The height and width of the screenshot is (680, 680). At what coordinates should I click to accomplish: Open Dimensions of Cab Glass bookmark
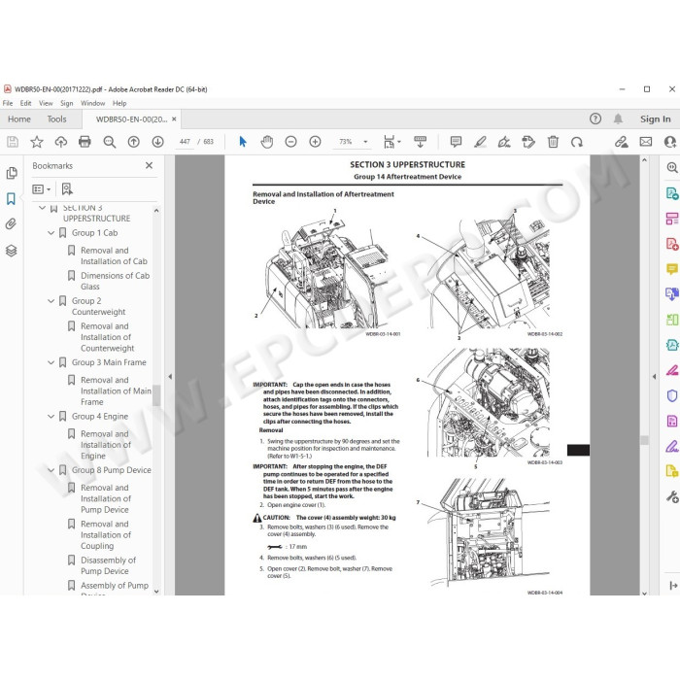pos(115,281)
